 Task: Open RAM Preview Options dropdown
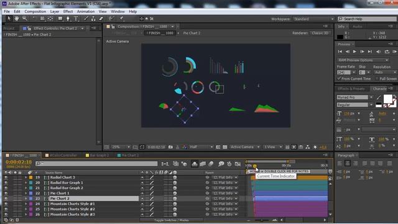coord(363,60)
